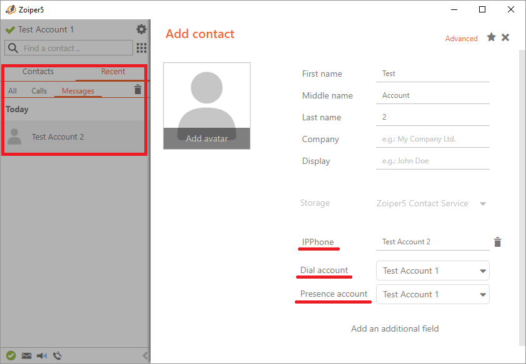This screenshot has width=526, height=364.
Task: Select the Calls filter tab
Action: [x=39, y=91]
